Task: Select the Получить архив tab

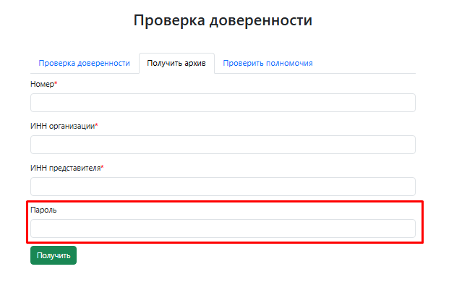Action: tap(176, 63)
